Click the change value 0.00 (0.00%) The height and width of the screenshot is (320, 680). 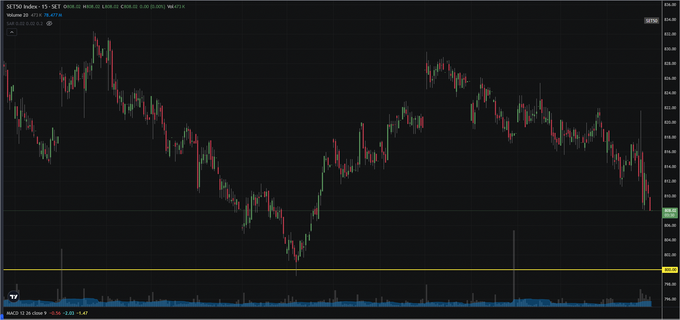click(152, 7)
